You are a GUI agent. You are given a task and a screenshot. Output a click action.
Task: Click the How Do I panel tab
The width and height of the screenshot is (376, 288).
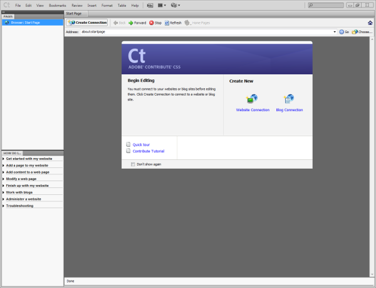[x=12, y=153]
